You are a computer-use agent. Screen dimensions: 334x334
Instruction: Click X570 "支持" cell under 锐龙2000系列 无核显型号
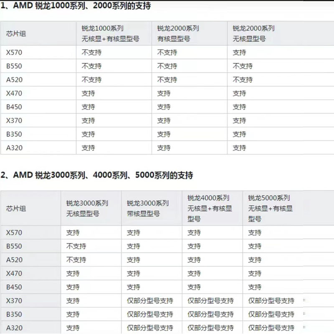(239, 53)
